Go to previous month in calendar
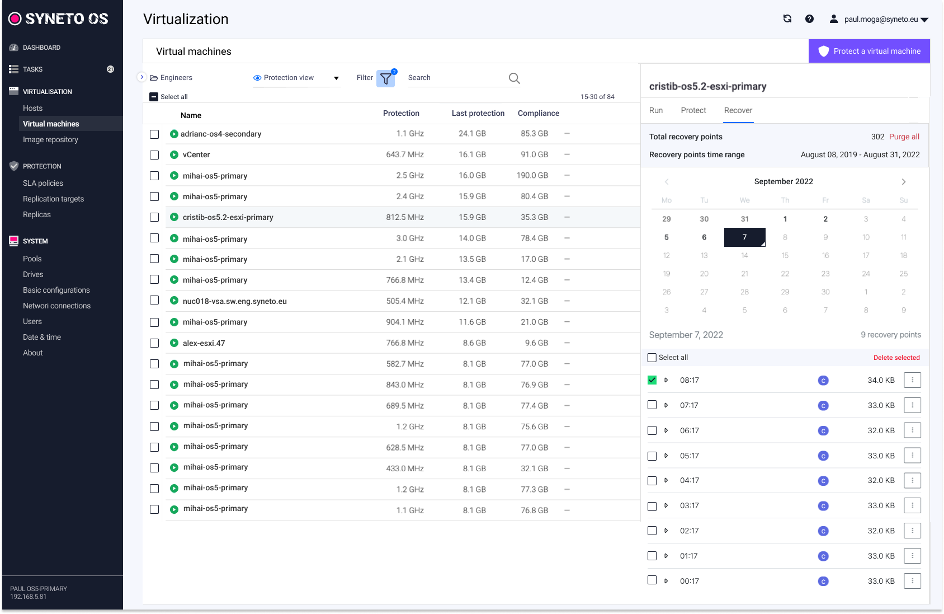Image resolution: width=944 pixels, height=614 pixels. point(667,182)
